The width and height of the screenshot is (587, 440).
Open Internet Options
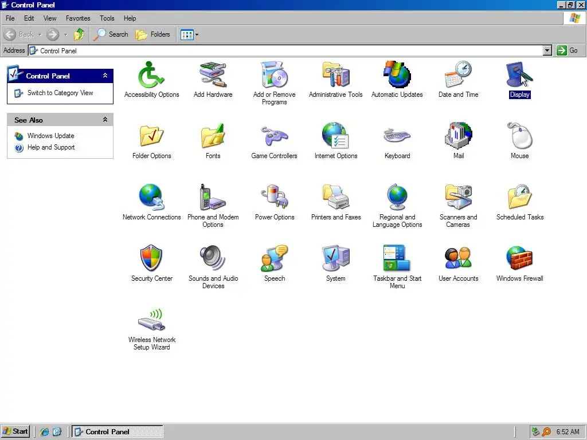click(335, 136)
